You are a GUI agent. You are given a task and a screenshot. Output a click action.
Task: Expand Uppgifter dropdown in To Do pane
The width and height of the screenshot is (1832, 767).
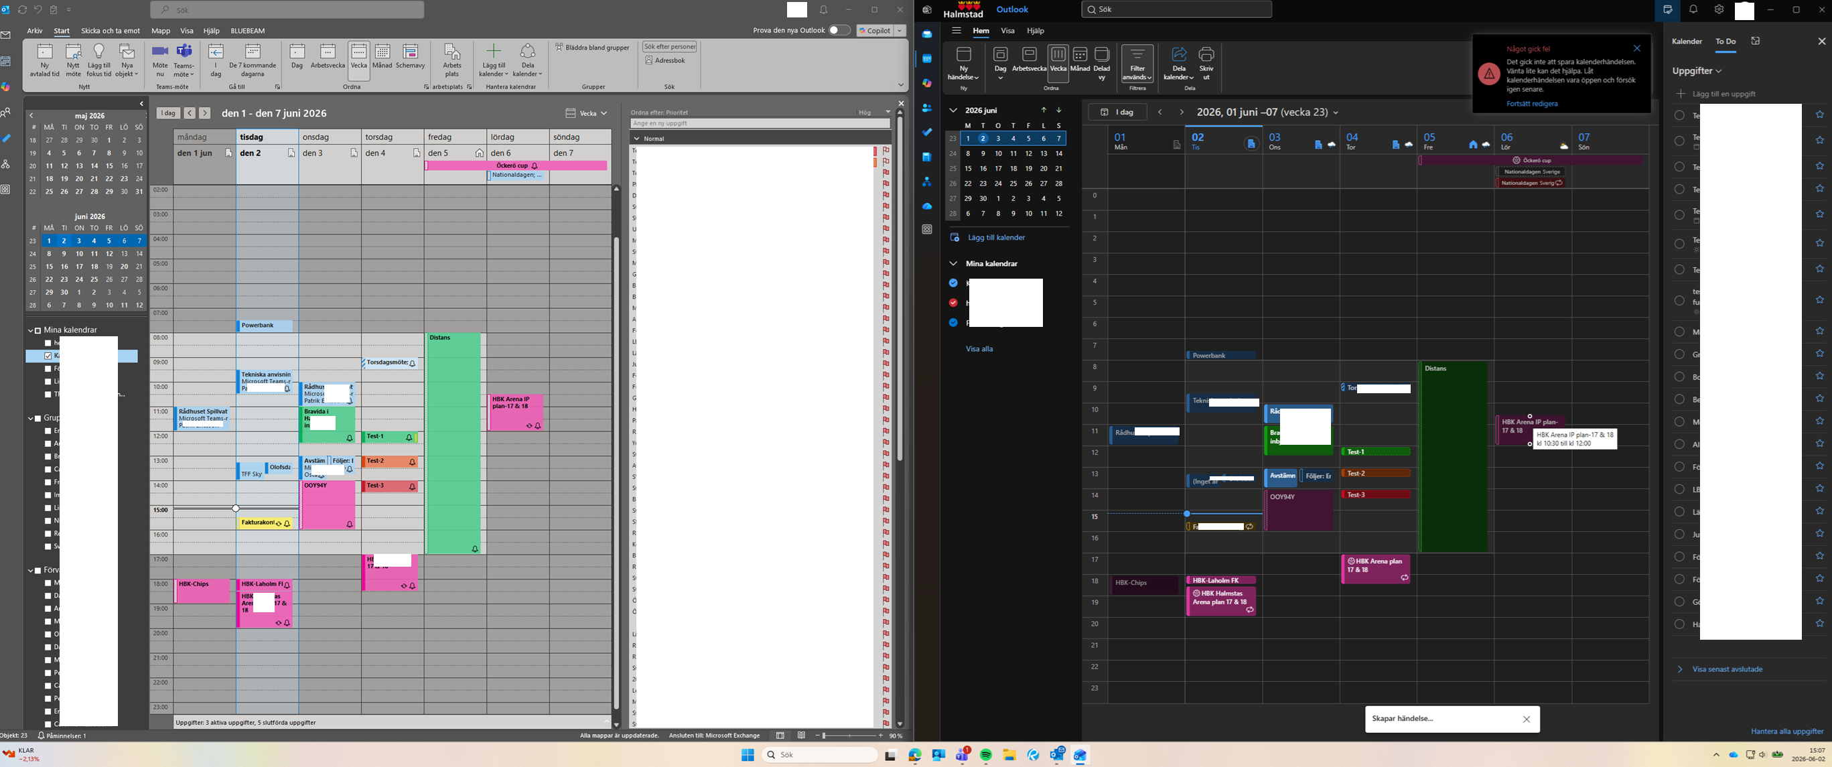1696,71
